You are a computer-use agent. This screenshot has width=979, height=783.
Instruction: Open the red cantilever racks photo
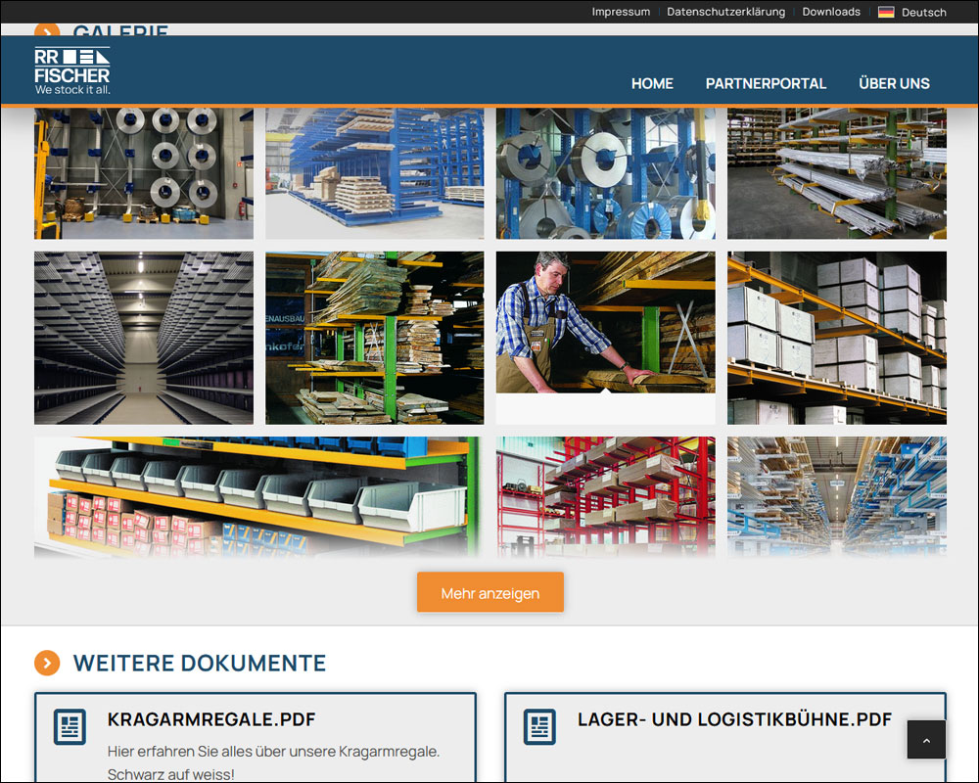click(605, 496)
